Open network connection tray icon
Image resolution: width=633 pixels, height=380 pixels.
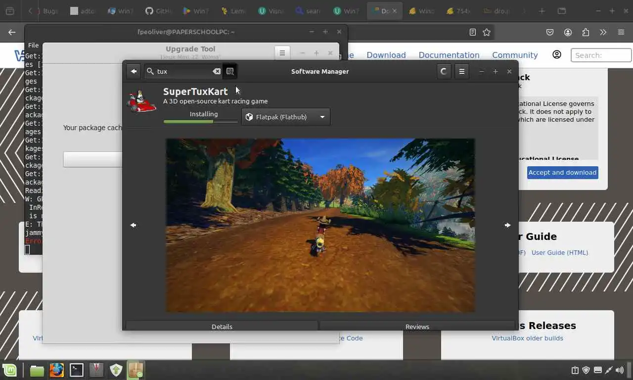click(x=609, y=370)
